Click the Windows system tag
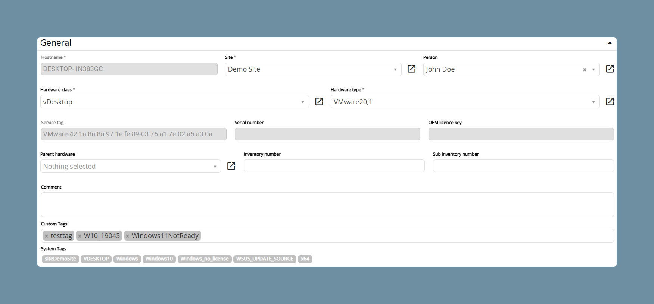 127,259
